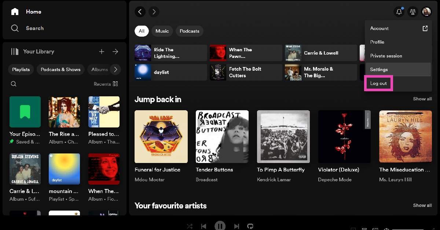Image resolution: width=440 pixels, height=230 pixels.
Task: Go back with the left arrow button
Action: [140, 12]
